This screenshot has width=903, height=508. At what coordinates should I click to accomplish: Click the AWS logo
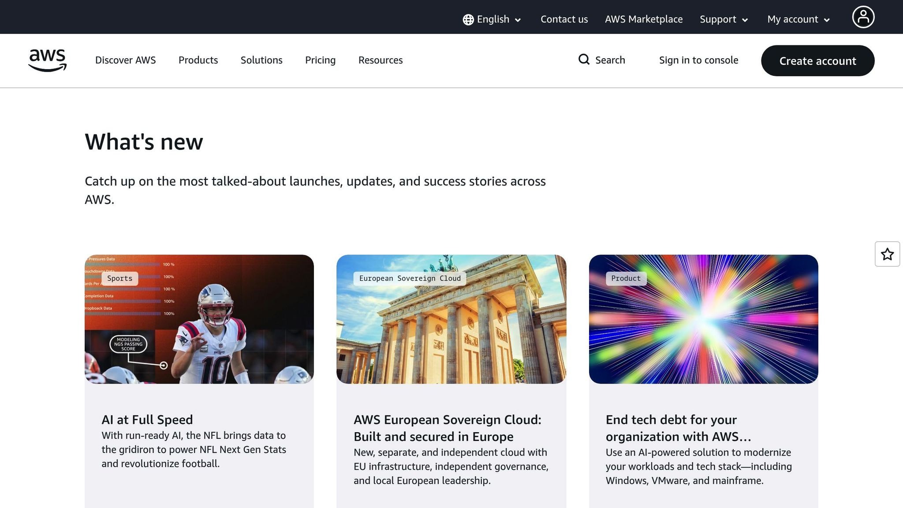click(47, 60)
